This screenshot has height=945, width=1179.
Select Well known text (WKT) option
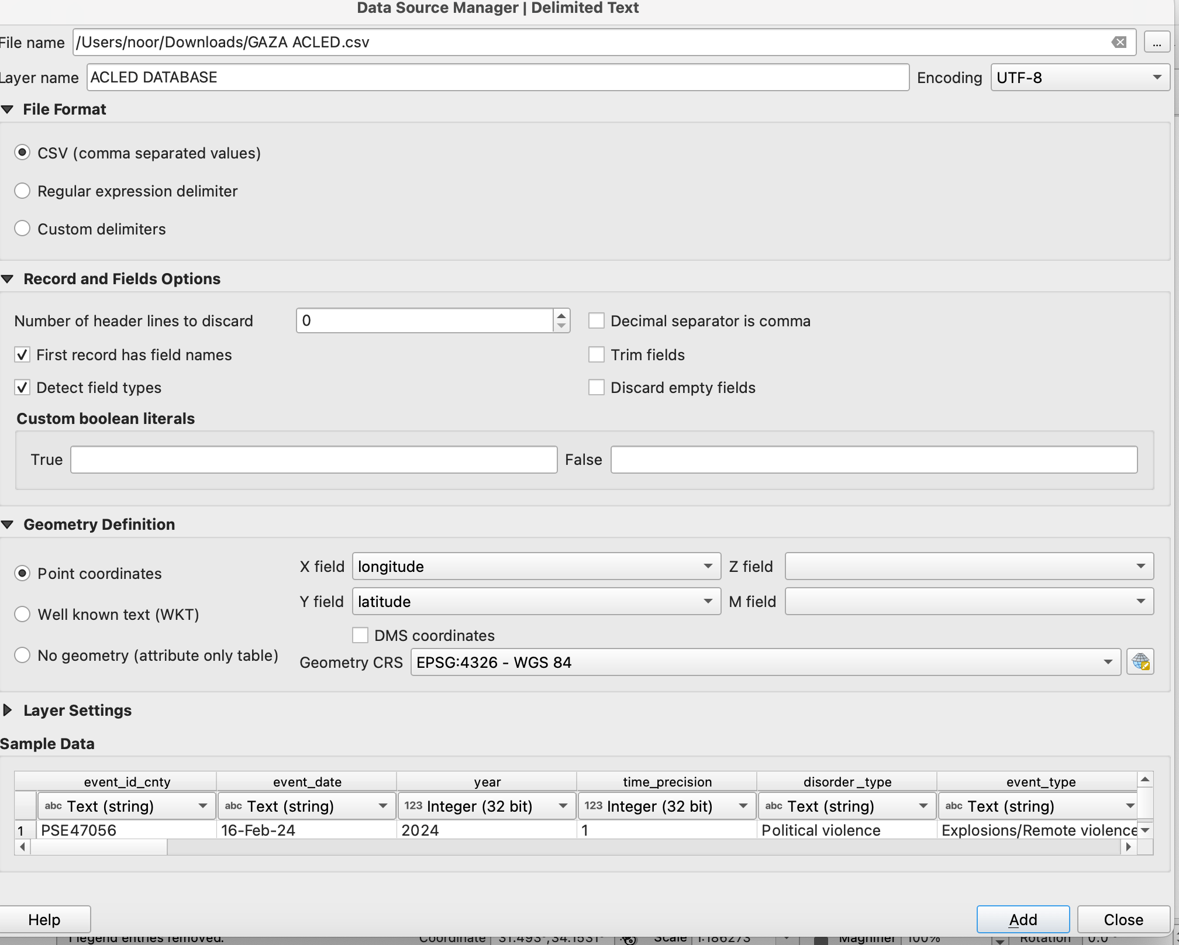coord(22,614)
